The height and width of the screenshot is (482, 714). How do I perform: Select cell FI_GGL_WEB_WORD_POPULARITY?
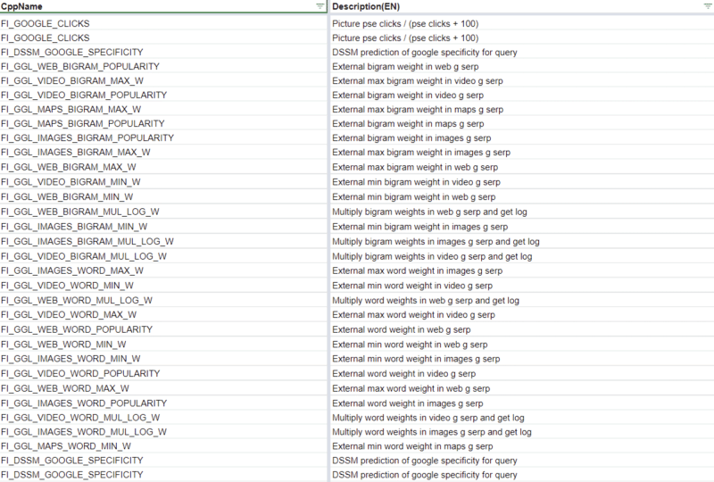(x=163, y=329)
